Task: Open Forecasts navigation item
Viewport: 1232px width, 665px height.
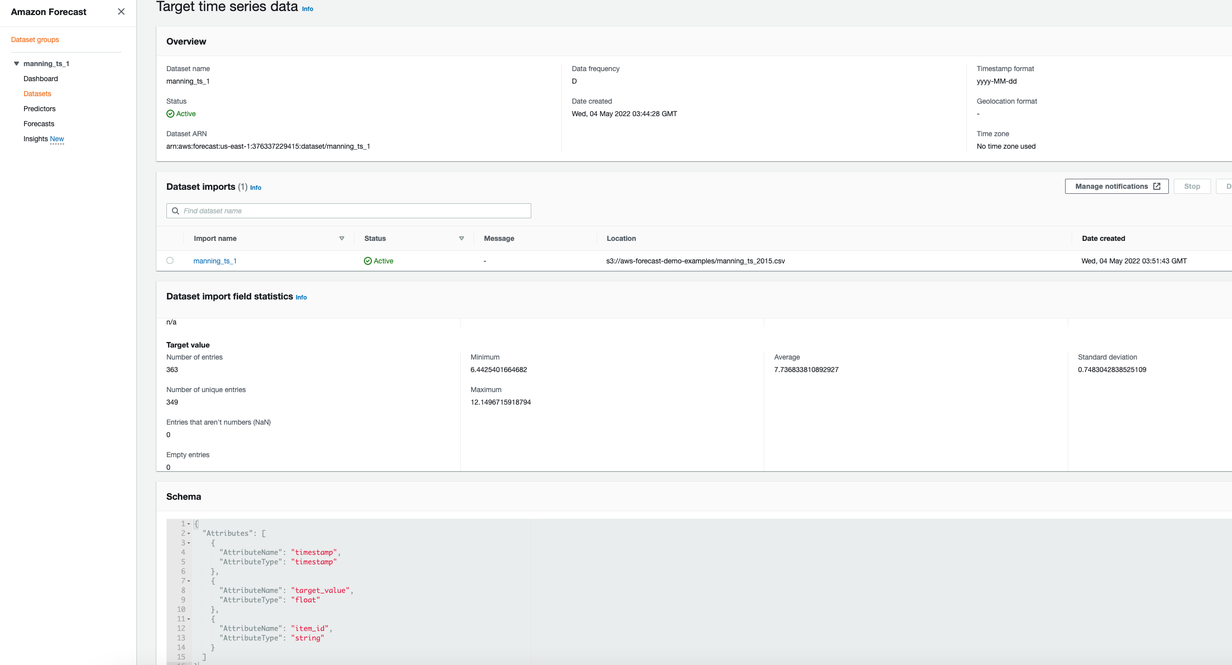Action: [x=39, y=124]
